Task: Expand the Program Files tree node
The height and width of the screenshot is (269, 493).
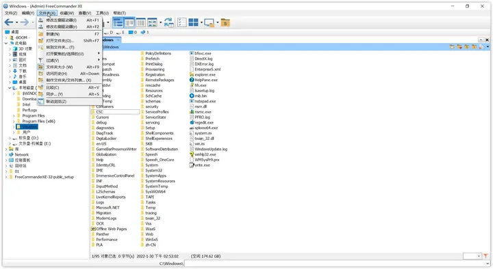Action: pos(14,115)
